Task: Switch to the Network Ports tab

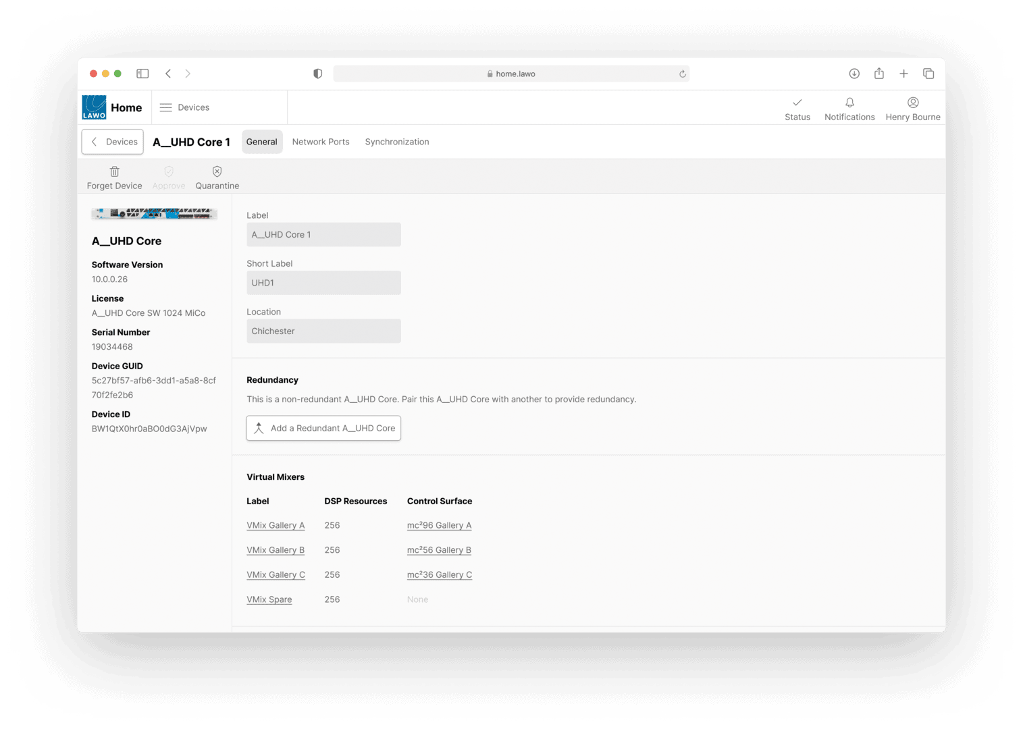Action: pos(321,142)
